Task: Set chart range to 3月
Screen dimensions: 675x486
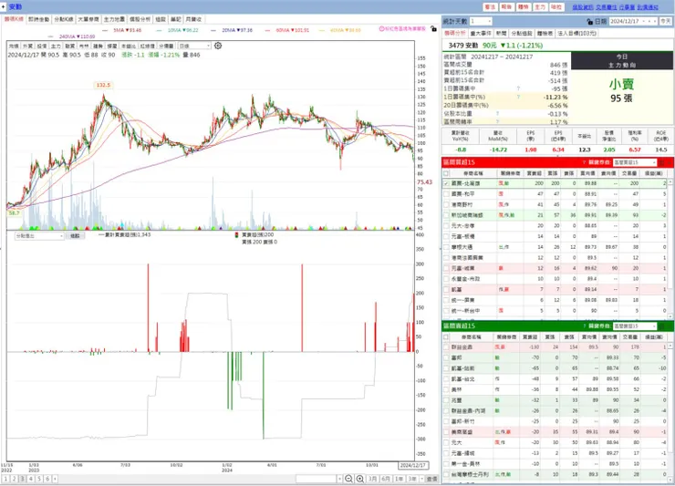Action: pos(373,479)
